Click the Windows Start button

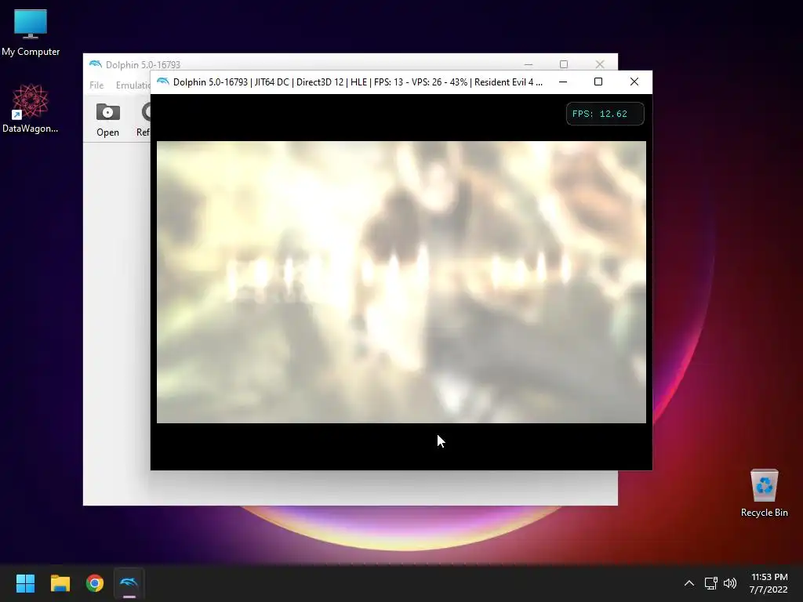pos(25,583)
